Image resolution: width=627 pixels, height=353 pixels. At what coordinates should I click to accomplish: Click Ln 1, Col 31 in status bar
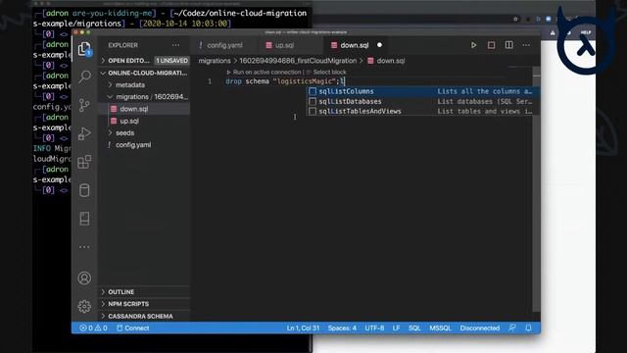coord(303,328)
